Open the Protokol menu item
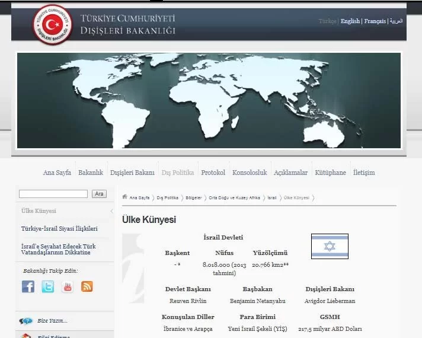 [213, 173]
